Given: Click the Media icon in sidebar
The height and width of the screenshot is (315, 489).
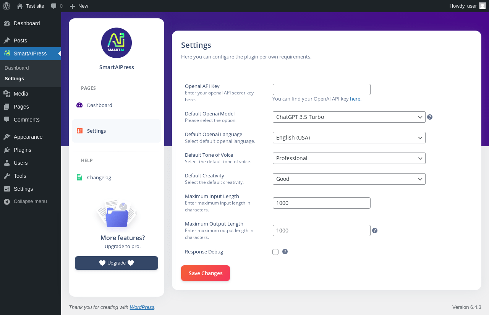Looking at the screenshot, I should (x=7, y=94).
